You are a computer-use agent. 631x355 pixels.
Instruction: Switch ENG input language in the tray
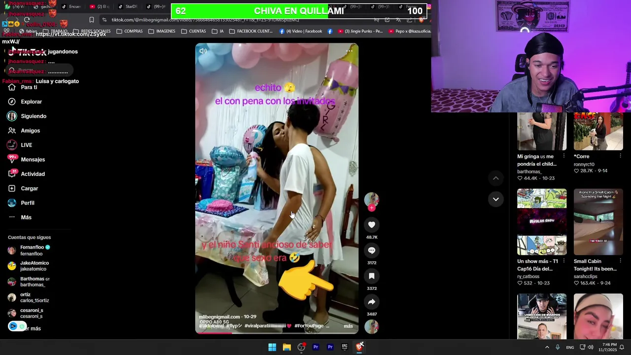(570, 348)
